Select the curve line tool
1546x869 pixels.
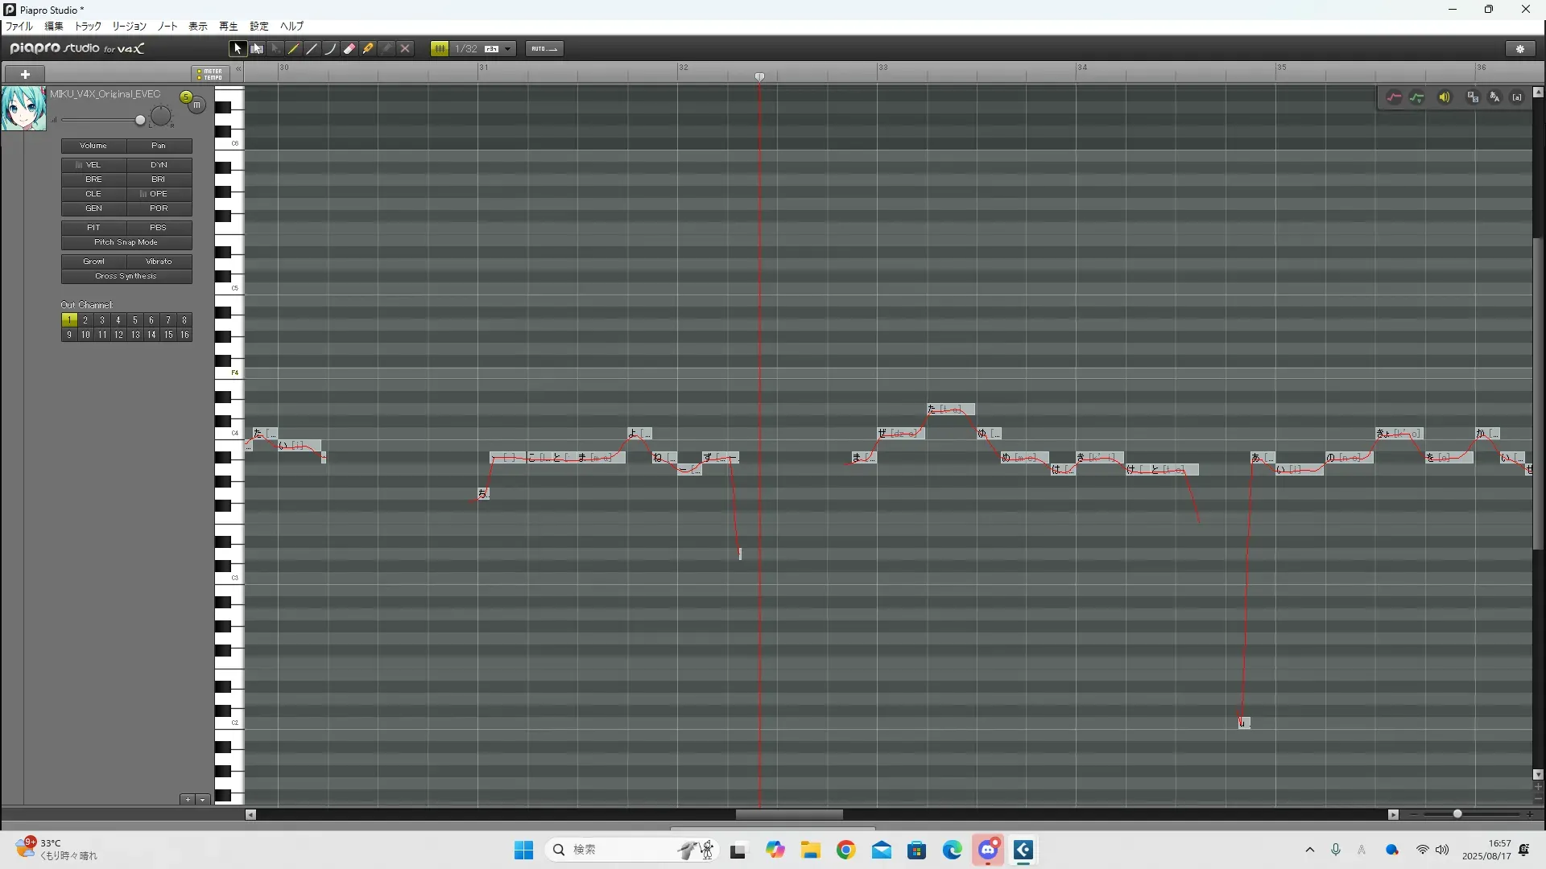point(331,49)
